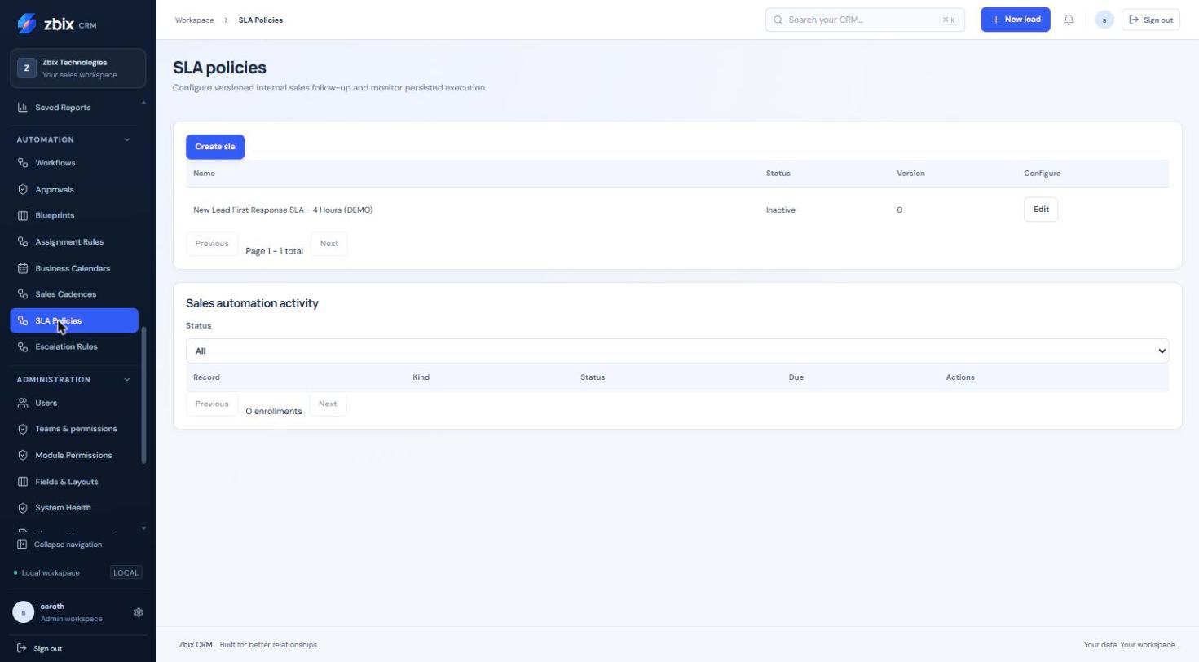
Task: Open settings gear next to sarath
Action: [139, 612]
